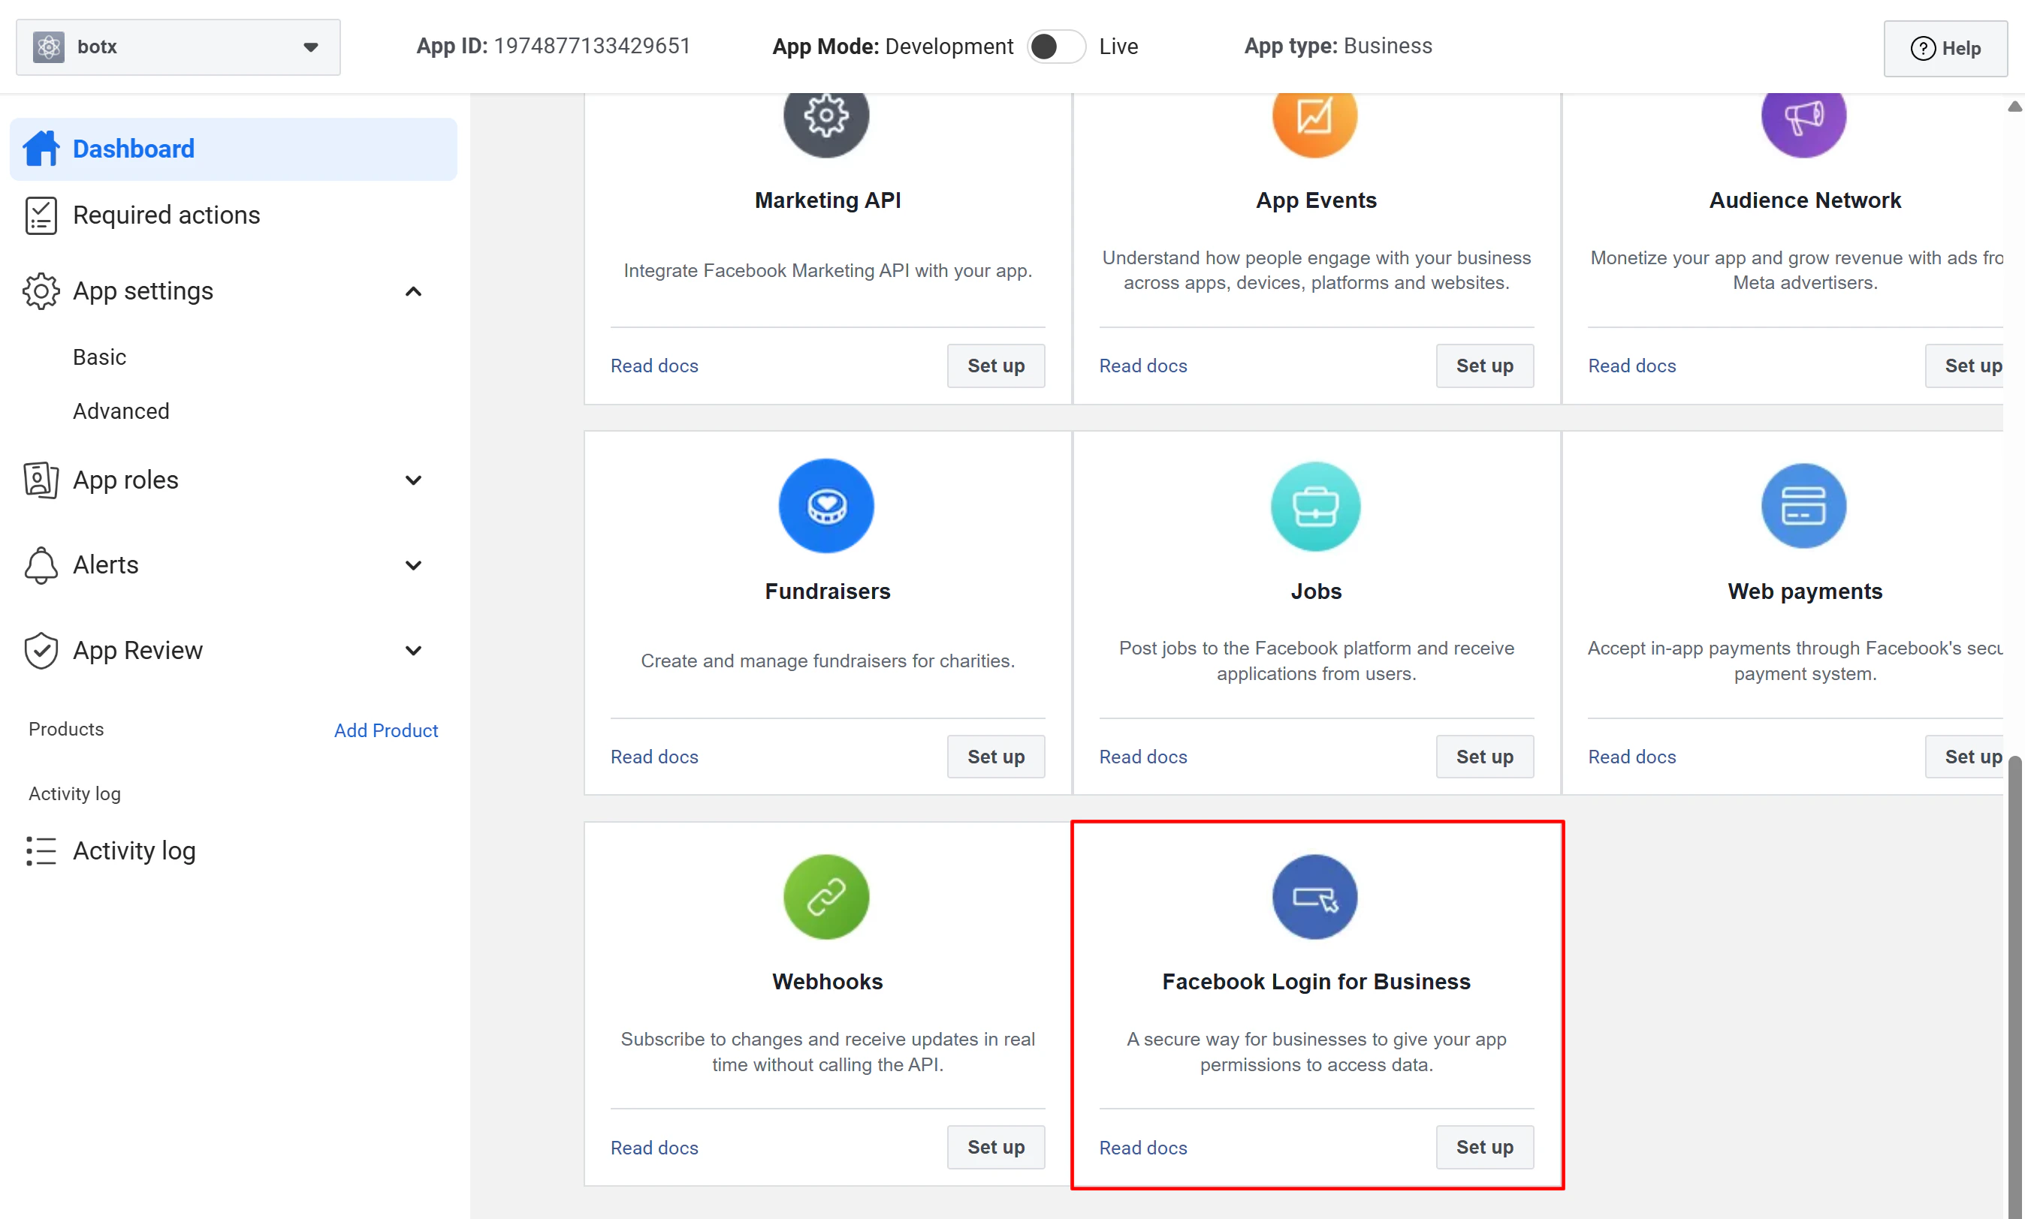Screen dimensions: 2025x1219
Task: Read docs for Web payments
Action: point(1631,757)
